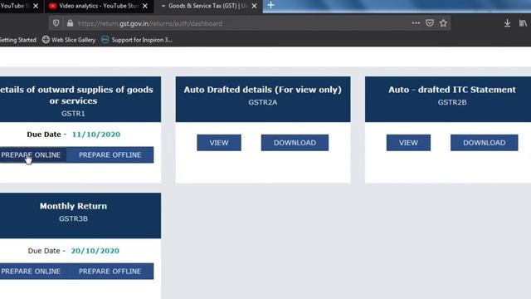Click the YouTube favicon on the Video analytics tab
The width and height of the screenshot is (531, 299).
pyautogui.click(x=52, y=6)
